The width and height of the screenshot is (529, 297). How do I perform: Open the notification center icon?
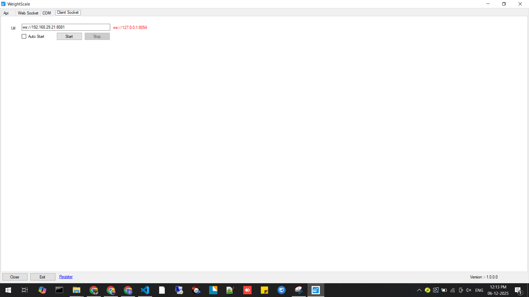pyautogui.click(x=518, y=290)
